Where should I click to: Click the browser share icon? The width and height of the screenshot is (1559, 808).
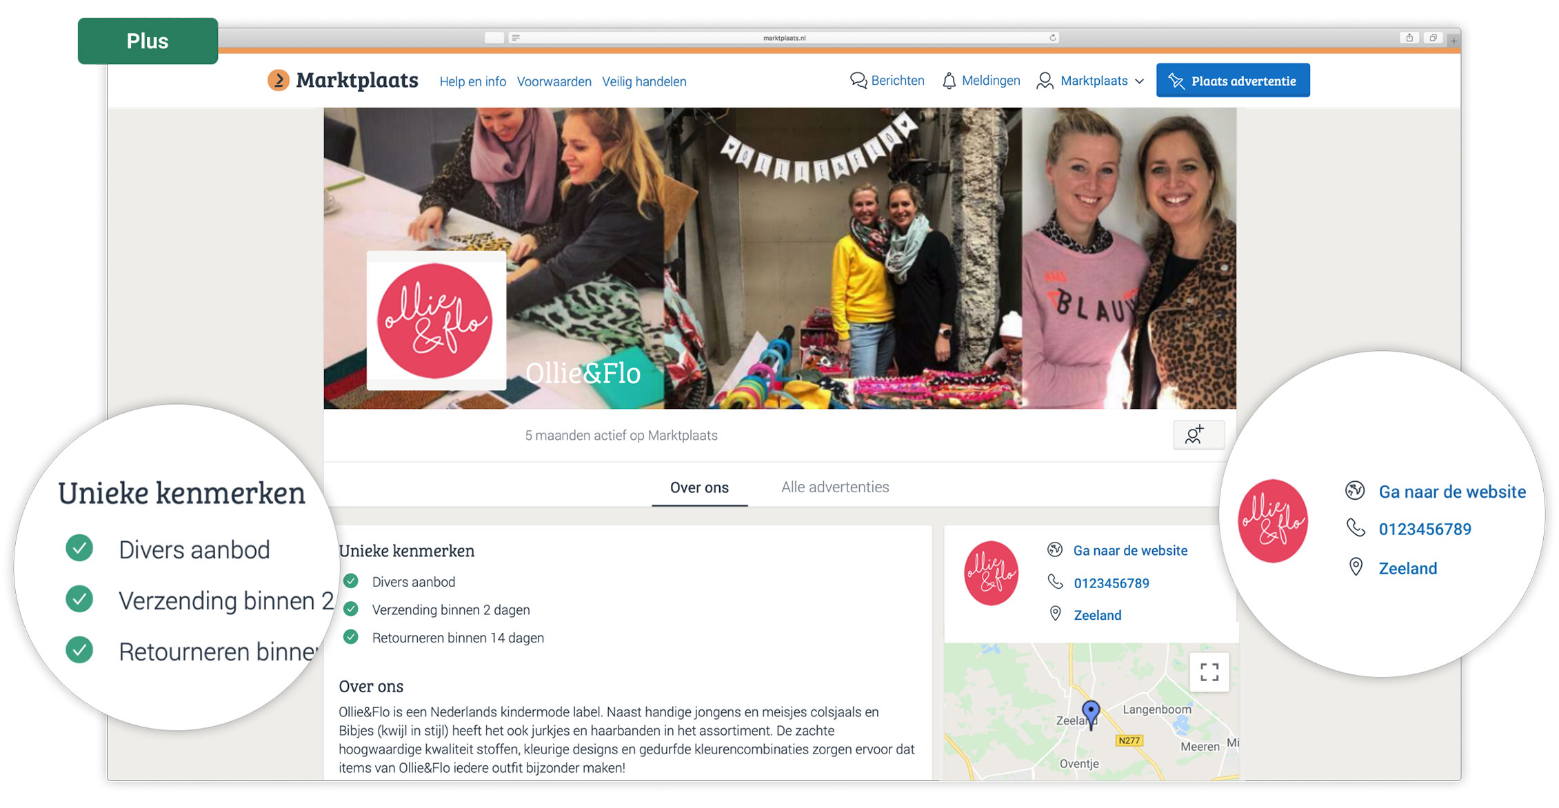tap(1409, 38)
